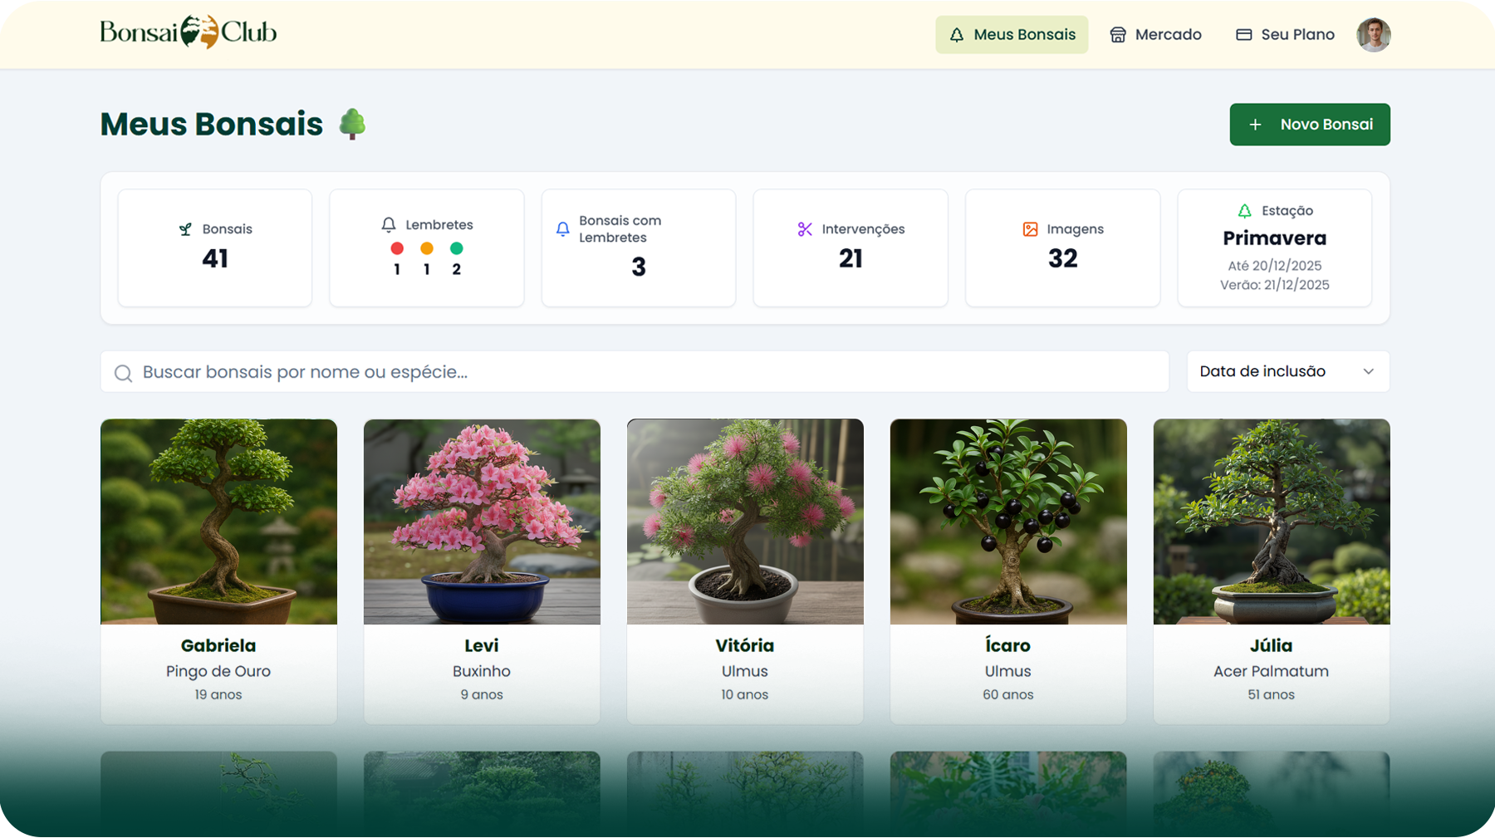This screenshot has width=1495, height=838.
Task: Click the chevron arrow on sort dropdown
Action: coord(1368,371)
